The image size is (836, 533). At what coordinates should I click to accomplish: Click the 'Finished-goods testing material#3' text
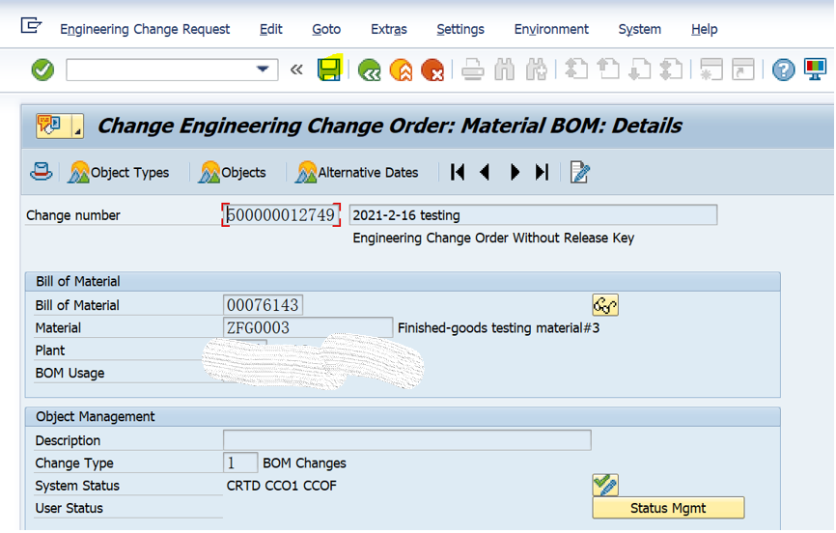pyautogui.click(x=498, y=327)
